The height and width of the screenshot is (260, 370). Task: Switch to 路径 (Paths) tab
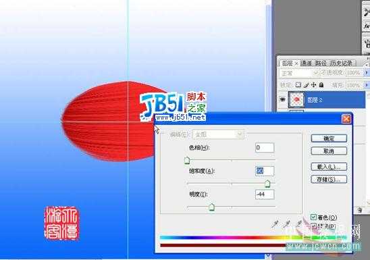(321, 63)
